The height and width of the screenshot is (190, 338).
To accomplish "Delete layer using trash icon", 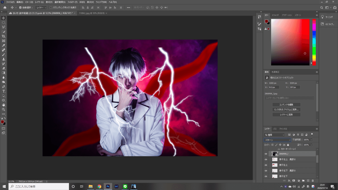I will tap(313, 180).
